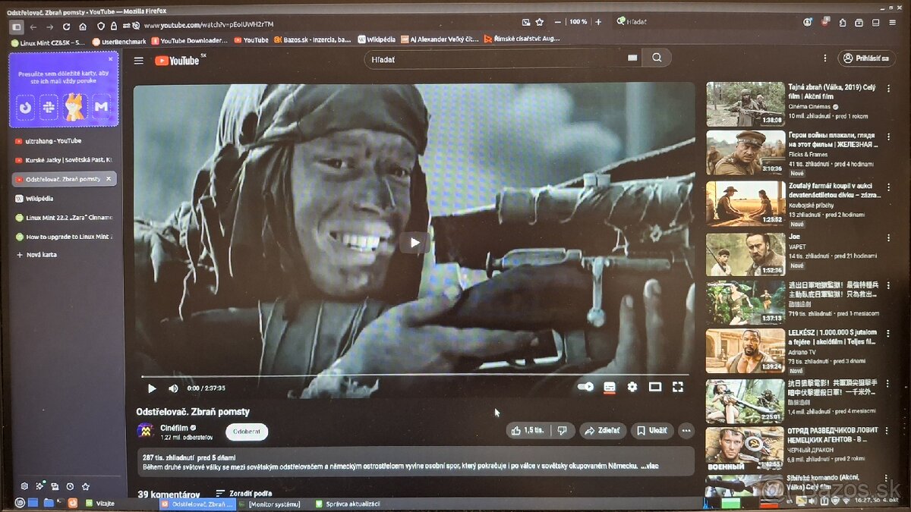Switch to the "Wikipédia" vertical tab

click(x=40, y=198)
